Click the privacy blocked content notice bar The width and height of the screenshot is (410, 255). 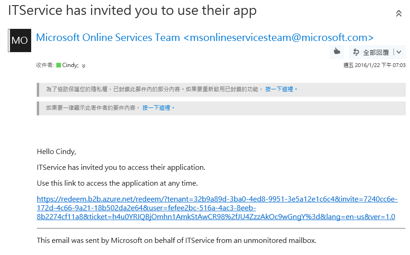(x=221, y=90)
